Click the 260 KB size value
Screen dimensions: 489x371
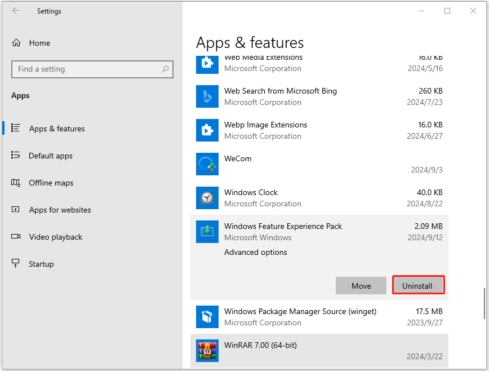(430, 91)
